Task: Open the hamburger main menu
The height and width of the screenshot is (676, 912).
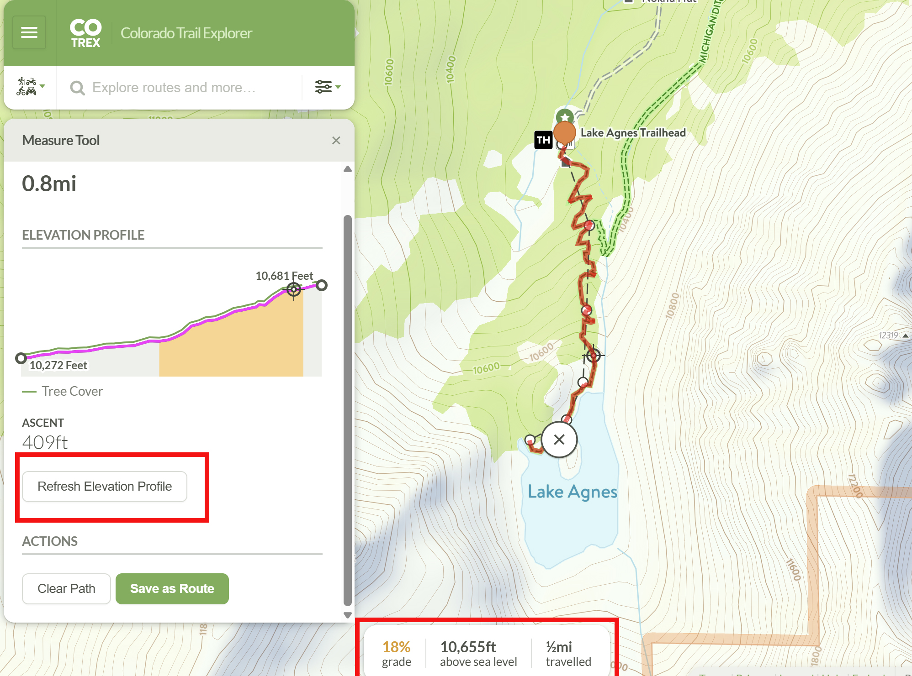Action: tap(29, 32)
